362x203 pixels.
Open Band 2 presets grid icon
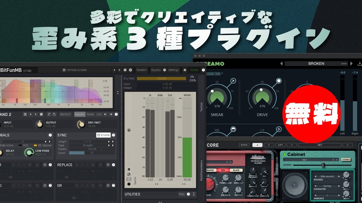(x=25, y=114)
